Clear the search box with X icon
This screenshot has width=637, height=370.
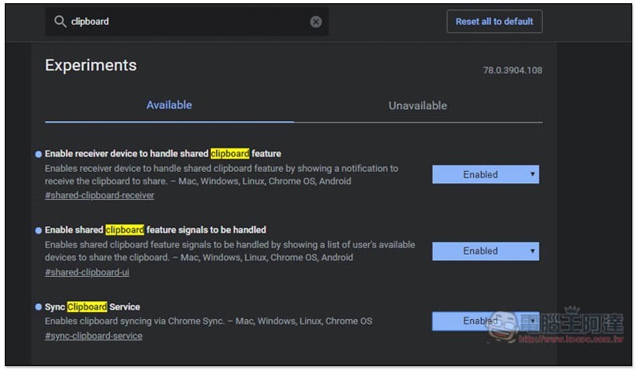[316, 21]
